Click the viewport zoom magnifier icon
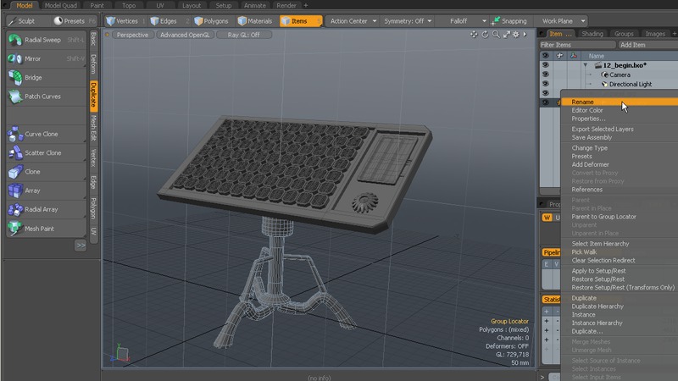This screenshot has width=678, height=381. (496, 35)
